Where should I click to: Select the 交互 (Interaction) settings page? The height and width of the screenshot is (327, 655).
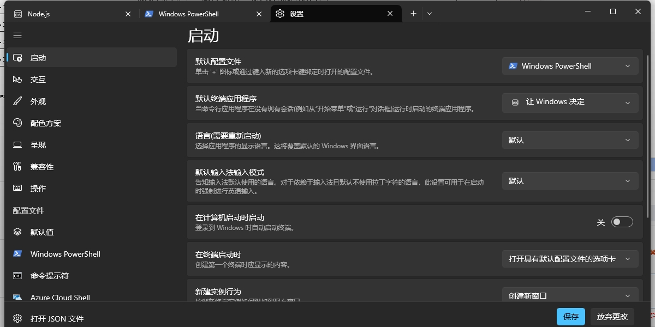(x=38, y=79)
